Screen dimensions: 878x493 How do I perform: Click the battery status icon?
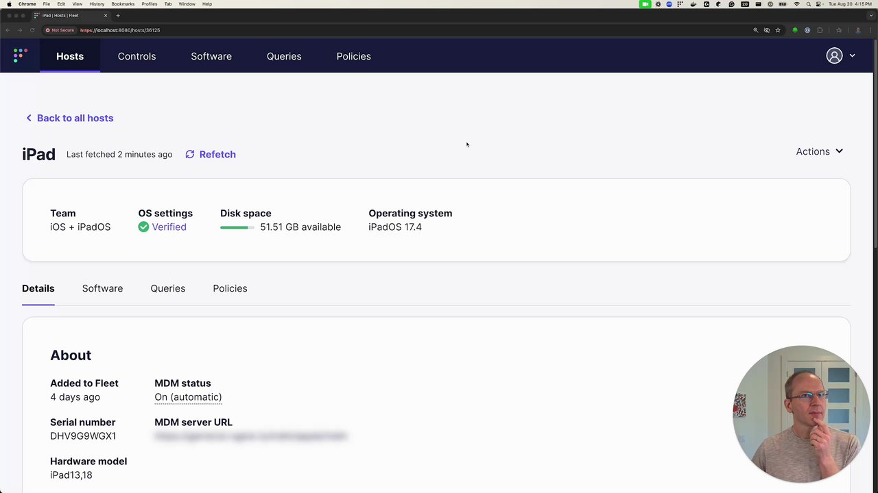783,4
